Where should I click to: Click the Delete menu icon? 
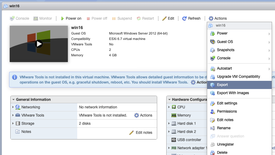tap(213, 153)
